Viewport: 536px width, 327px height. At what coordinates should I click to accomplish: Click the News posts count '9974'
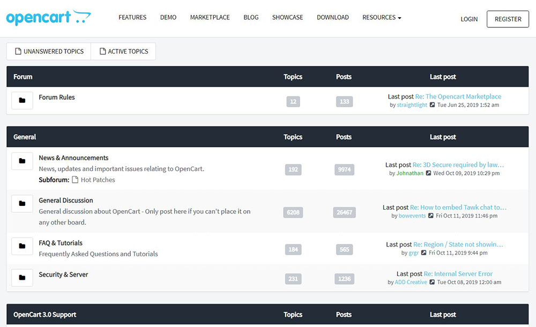coord(344,169)
